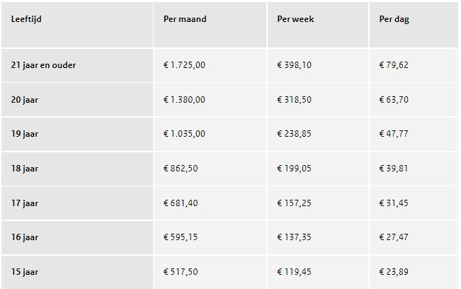Click the weekly amount € 157,25
The image size is (461, 289).
click(x=294, y=203)
